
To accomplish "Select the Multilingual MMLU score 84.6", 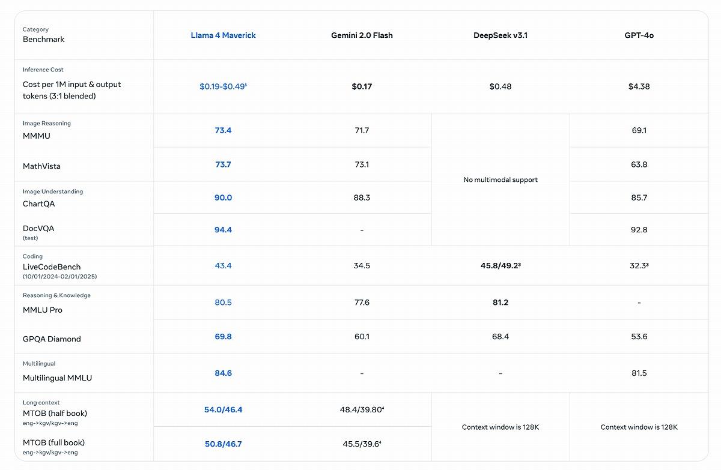I will [x=223, y=373].
